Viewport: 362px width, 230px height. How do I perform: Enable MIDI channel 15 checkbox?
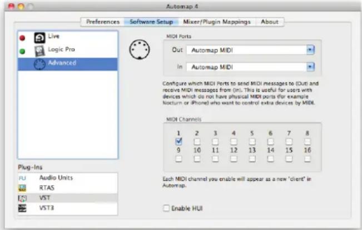click(289, 159)
